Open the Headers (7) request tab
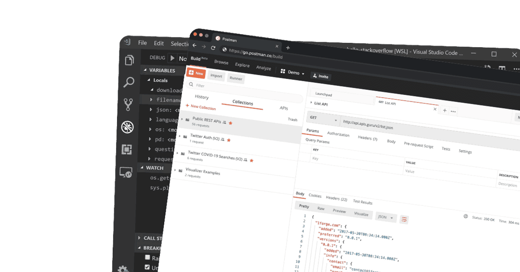520x272 pixels. click(x=367, y=138)
